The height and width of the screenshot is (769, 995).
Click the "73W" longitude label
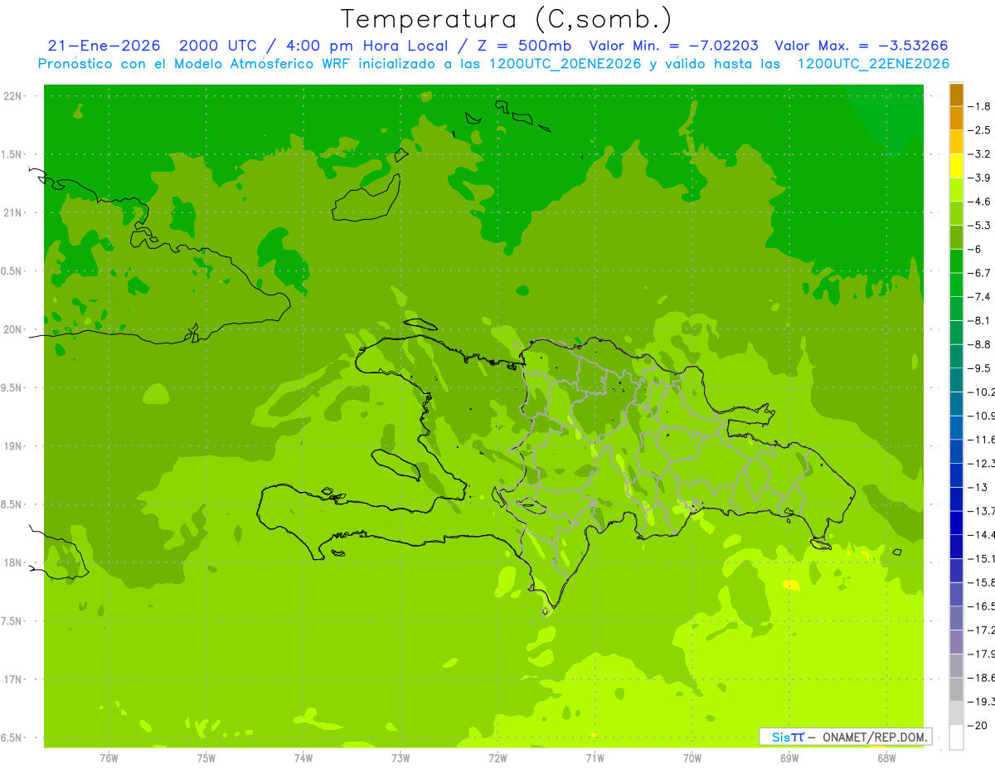400,757
